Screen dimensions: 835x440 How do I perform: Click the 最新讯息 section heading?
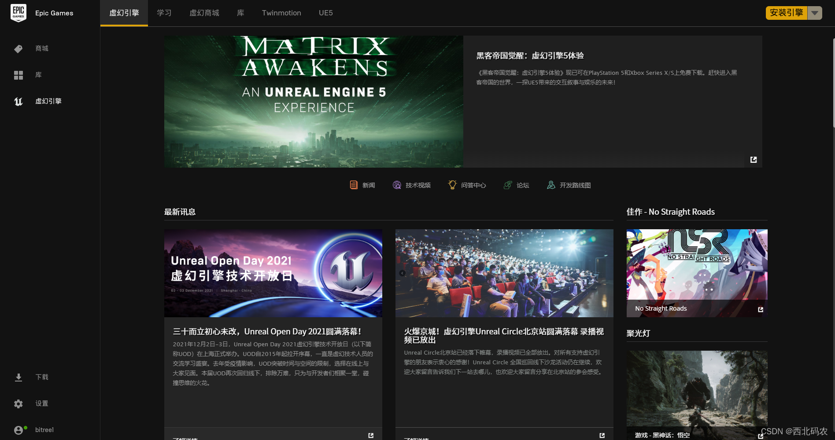click(180, 212)
